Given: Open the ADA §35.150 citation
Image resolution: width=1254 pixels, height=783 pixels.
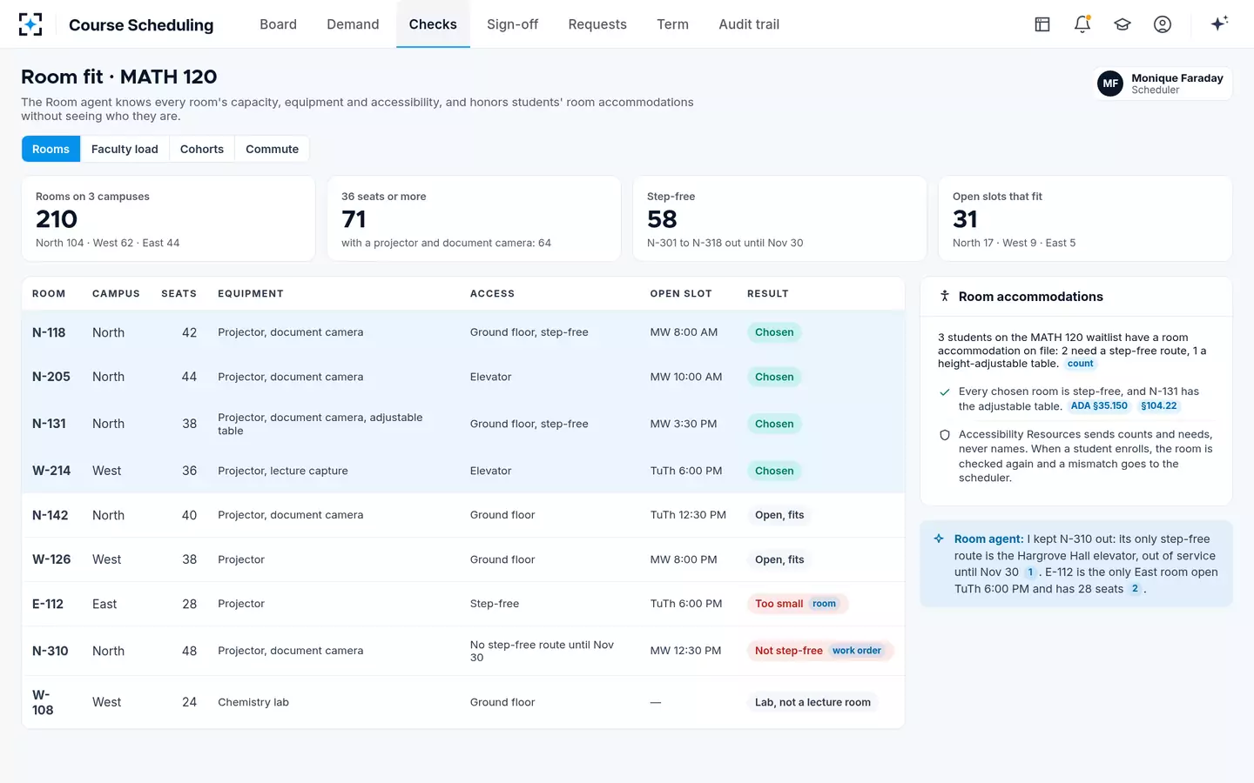Looking at the screenshot, I should click(x=1099, y=406).
